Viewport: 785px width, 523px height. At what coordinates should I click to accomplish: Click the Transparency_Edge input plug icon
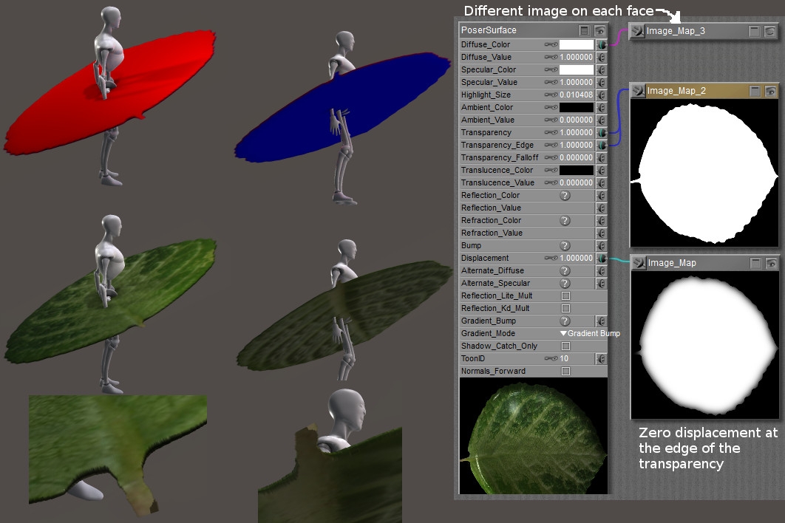(602, 145)
